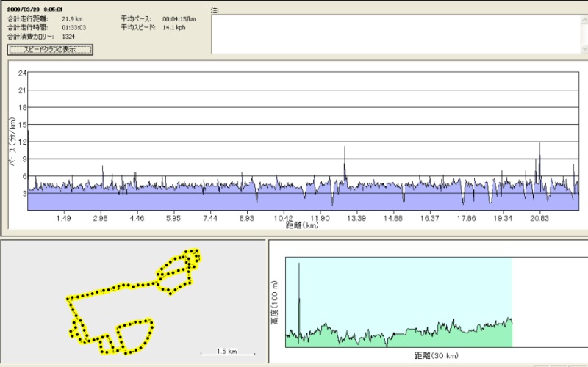Click the 距離(30 km) label under elevation graph

click(436, 356)
